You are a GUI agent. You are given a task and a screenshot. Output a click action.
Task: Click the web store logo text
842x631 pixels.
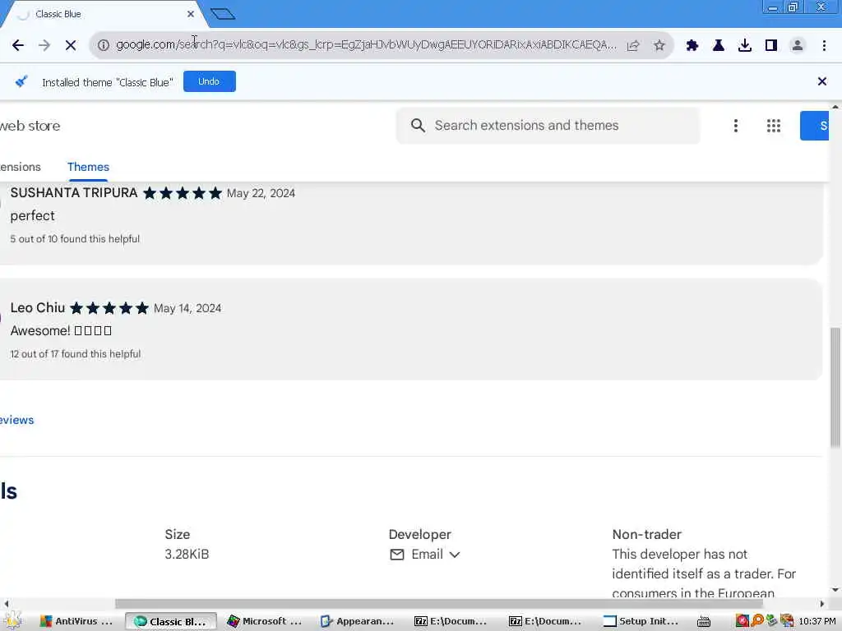30,126
